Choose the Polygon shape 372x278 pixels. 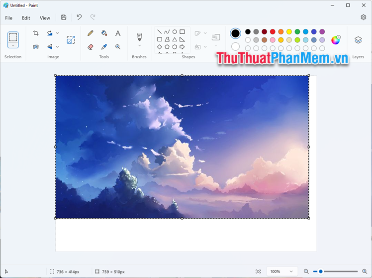[x=167, y=39]
